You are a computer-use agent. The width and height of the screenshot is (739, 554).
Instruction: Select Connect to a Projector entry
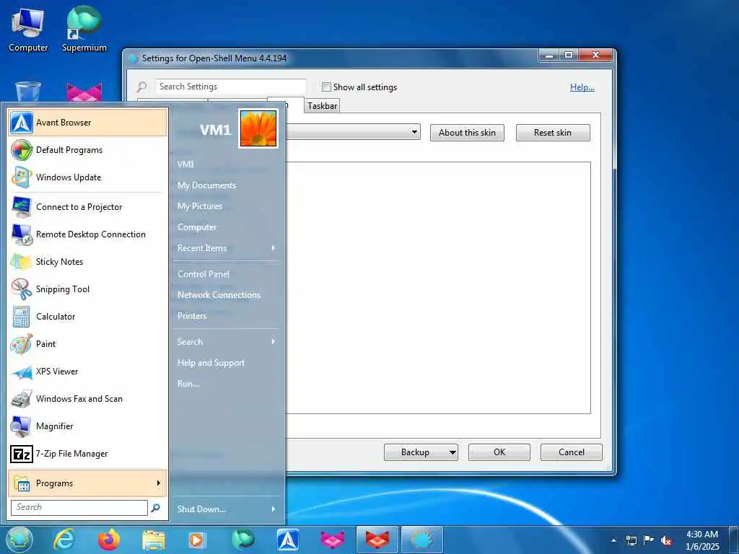(87, 207)
